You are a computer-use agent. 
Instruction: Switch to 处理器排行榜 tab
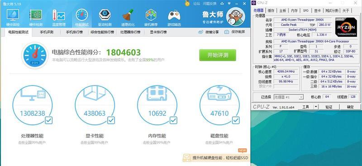(130, 32)
